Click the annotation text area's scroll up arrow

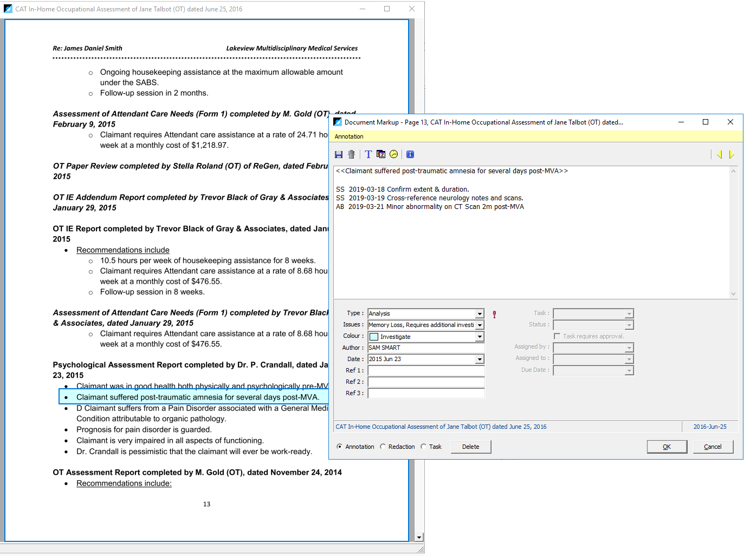(733, 171)
